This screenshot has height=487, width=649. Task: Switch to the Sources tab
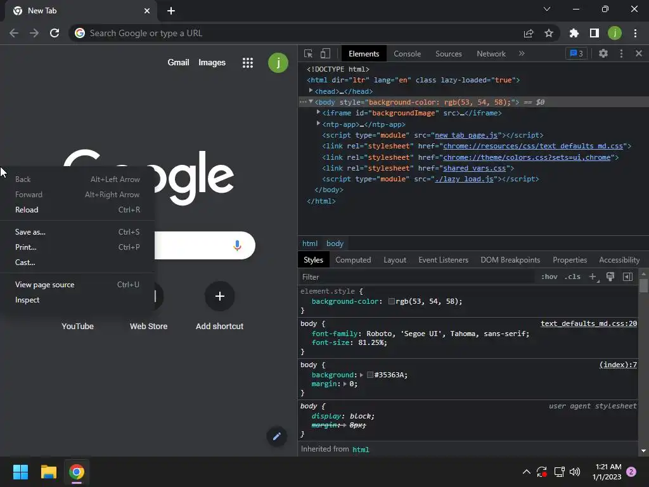pos(448,54)
